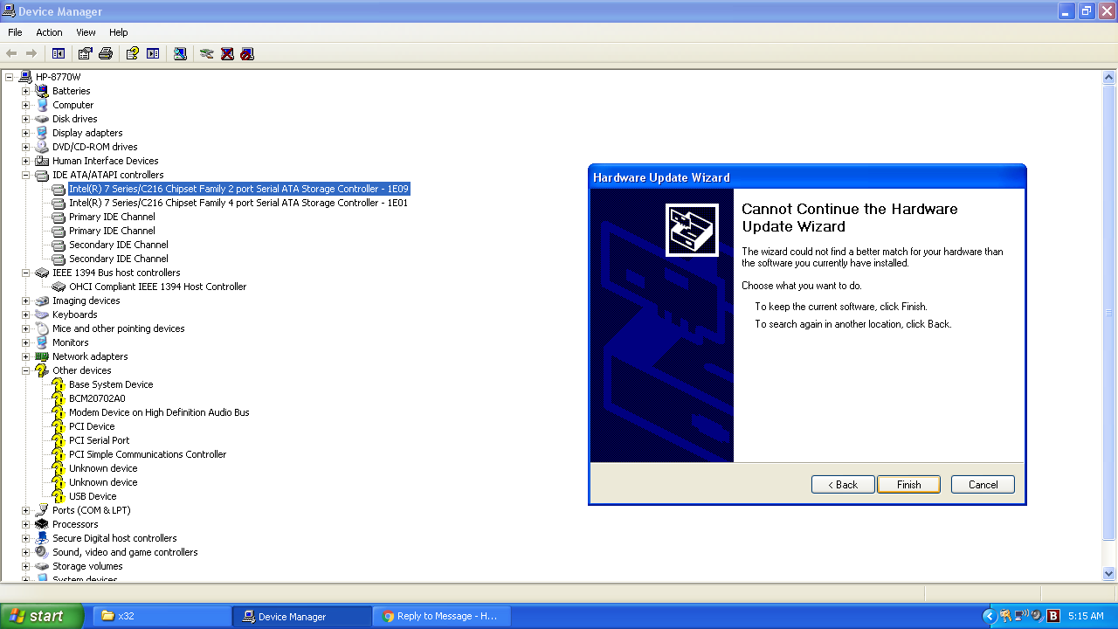
Task: Click the 5:15 AM taskbar clock
Action: tap(1086, 616)
